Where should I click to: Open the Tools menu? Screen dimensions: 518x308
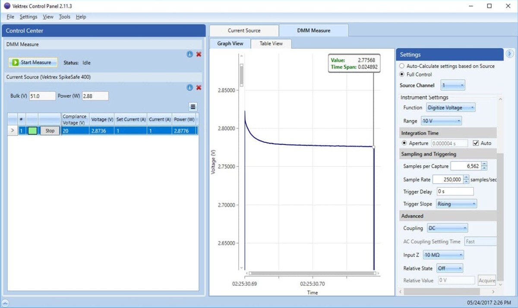[64, 17]
